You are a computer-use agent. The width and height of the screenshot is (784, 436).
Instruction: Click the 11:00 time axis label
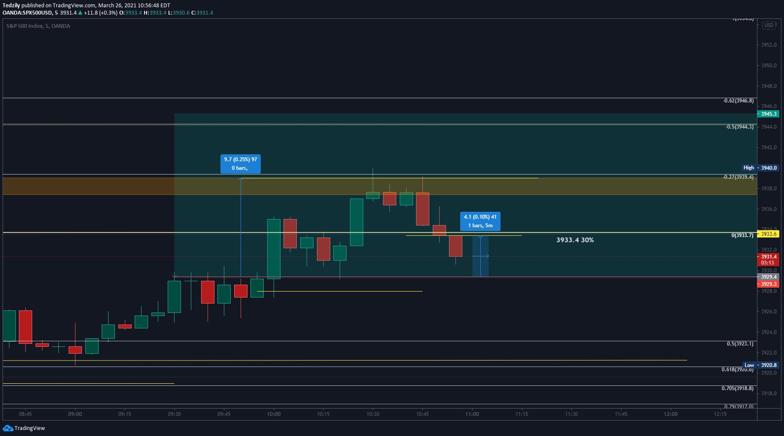coord(472,414)
